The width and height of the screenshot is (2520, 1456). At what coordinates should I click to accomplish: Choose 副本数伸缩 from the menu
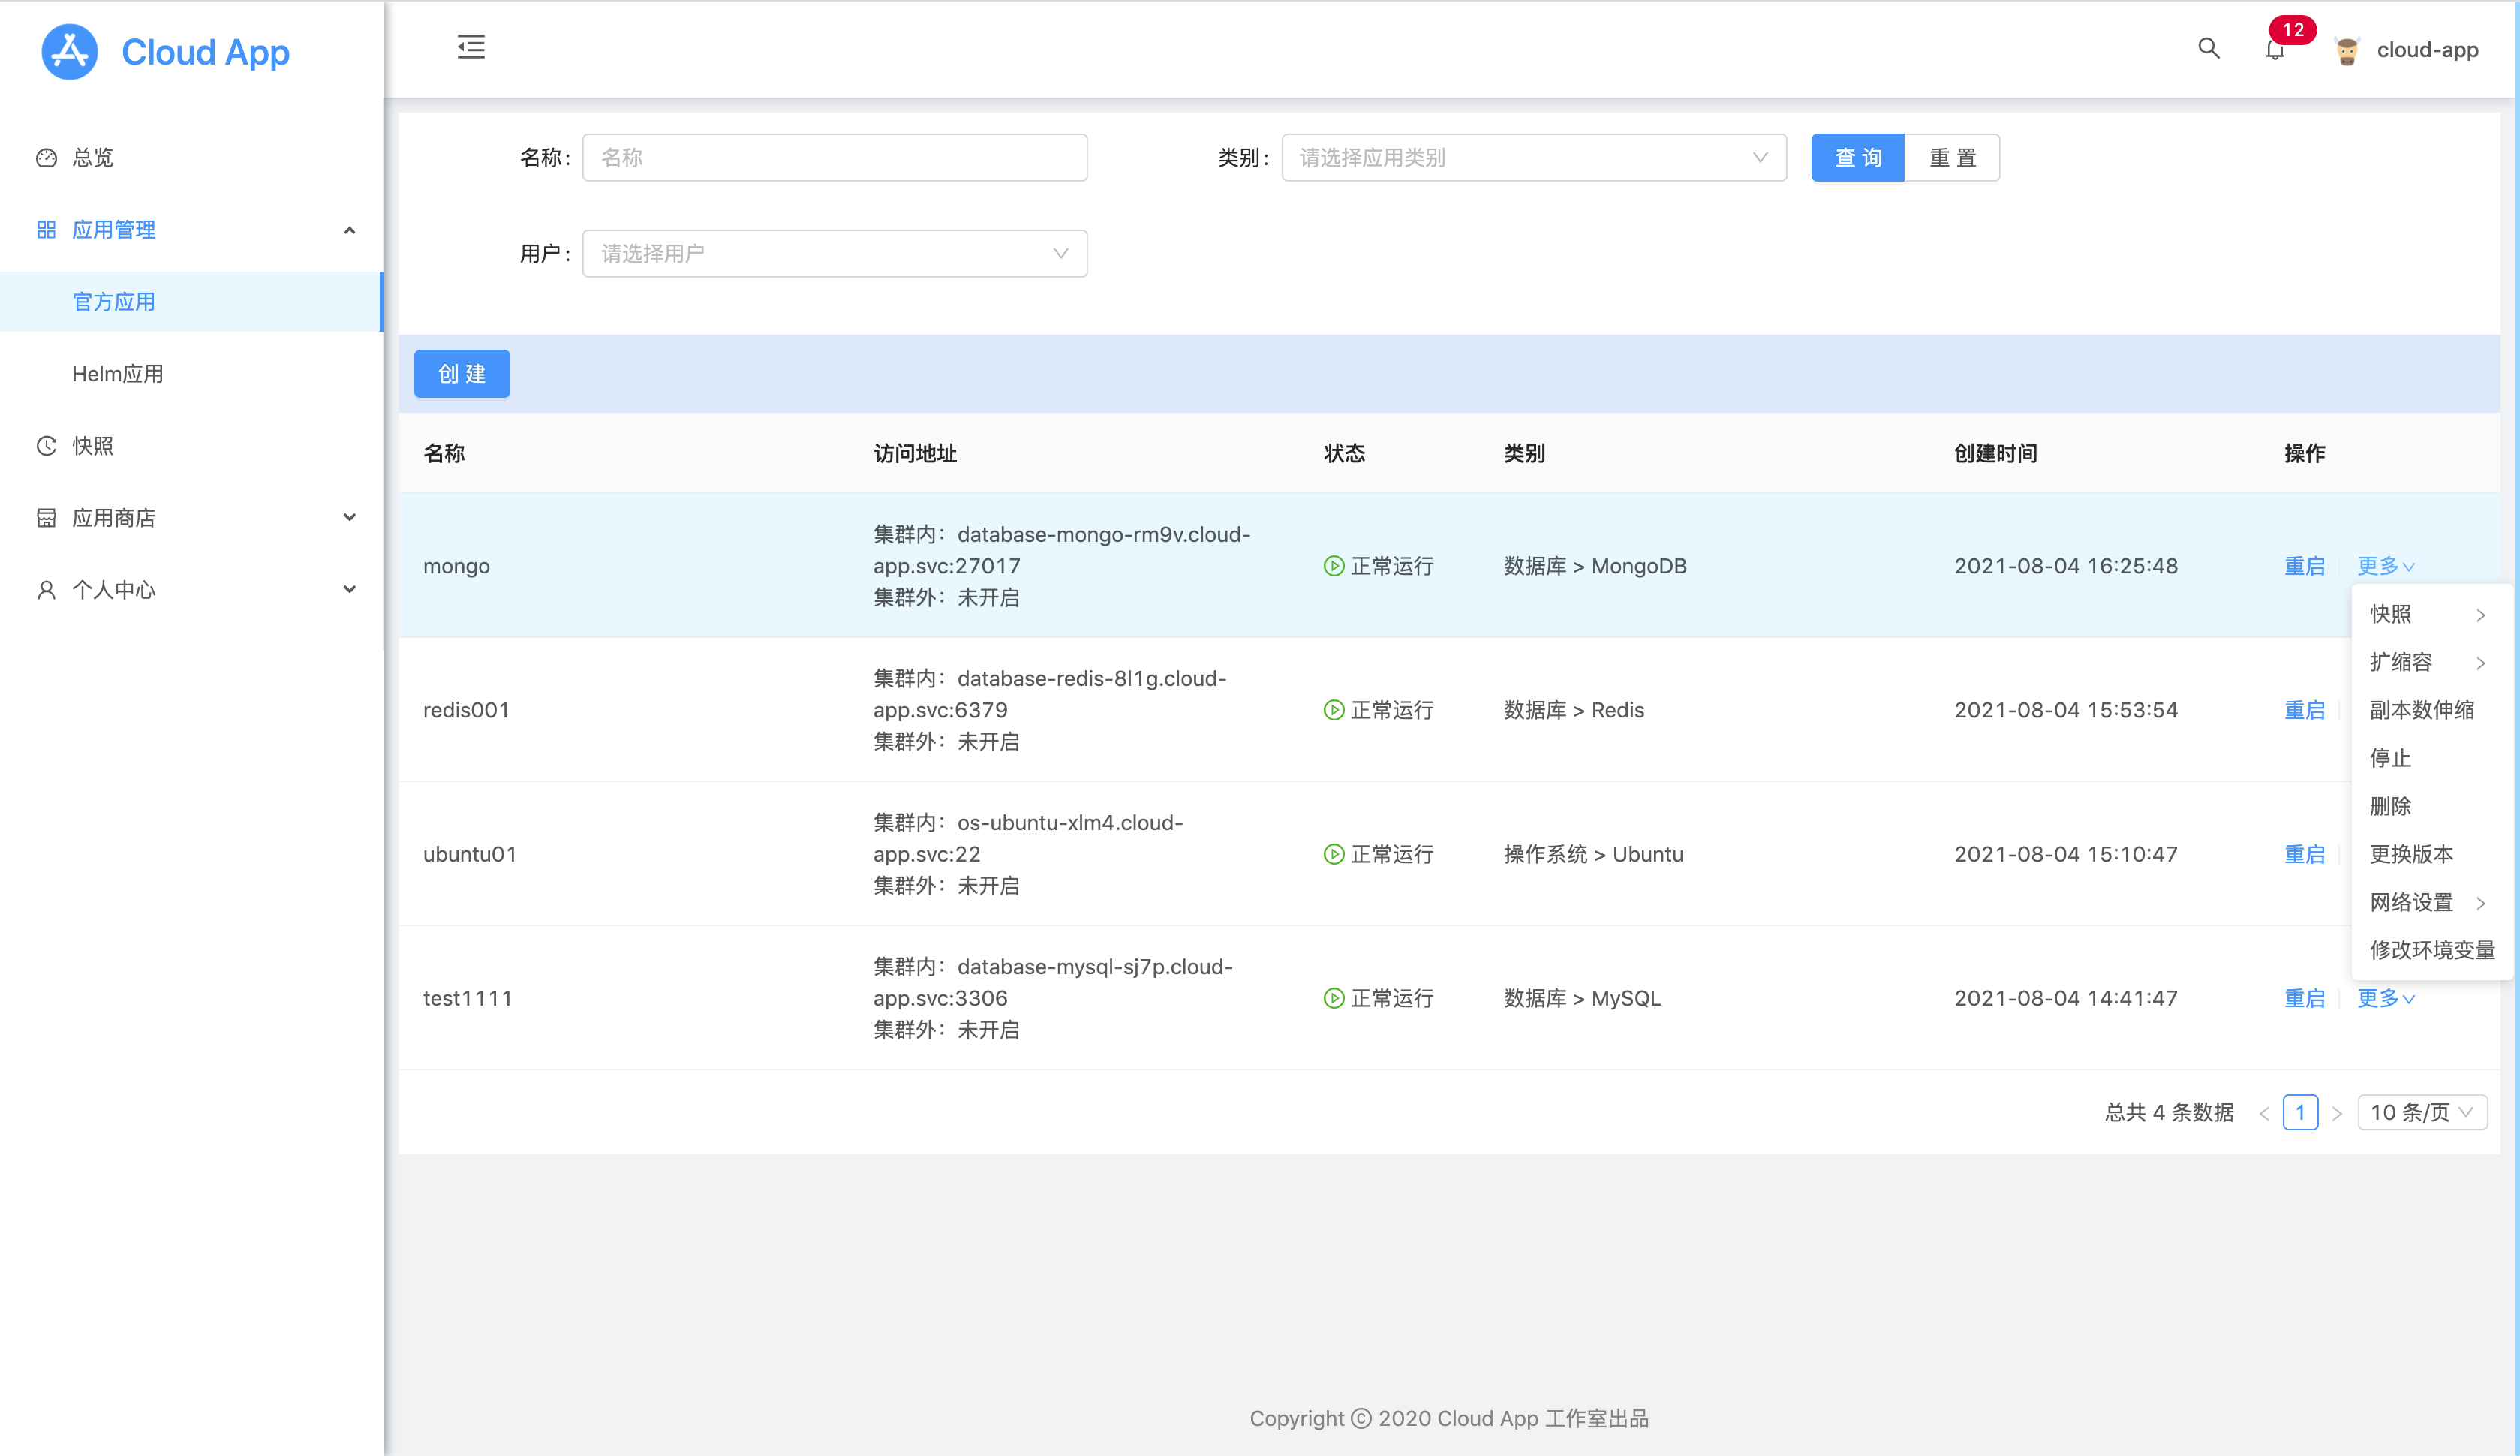pos(2431,710)
